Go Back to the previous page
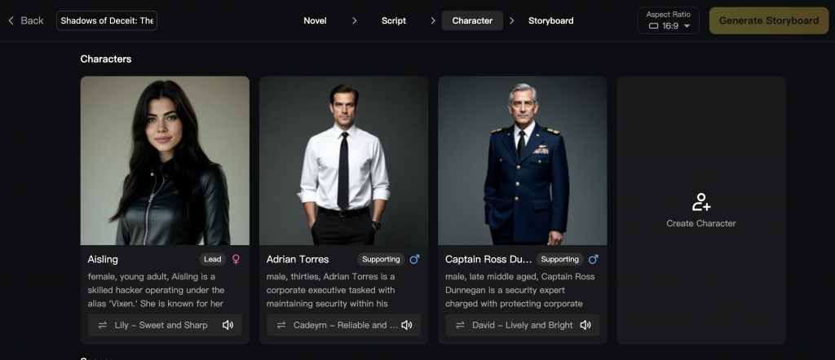835x360 pixels. [25, 20]
